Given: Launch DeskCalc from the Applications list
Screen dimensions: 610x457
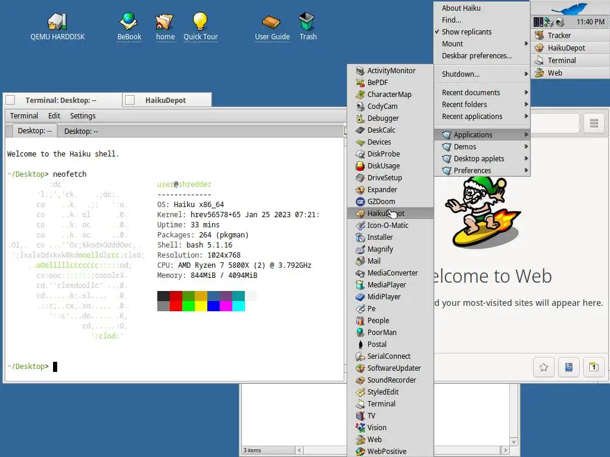Looking at the screenshot, I should 390,130.
